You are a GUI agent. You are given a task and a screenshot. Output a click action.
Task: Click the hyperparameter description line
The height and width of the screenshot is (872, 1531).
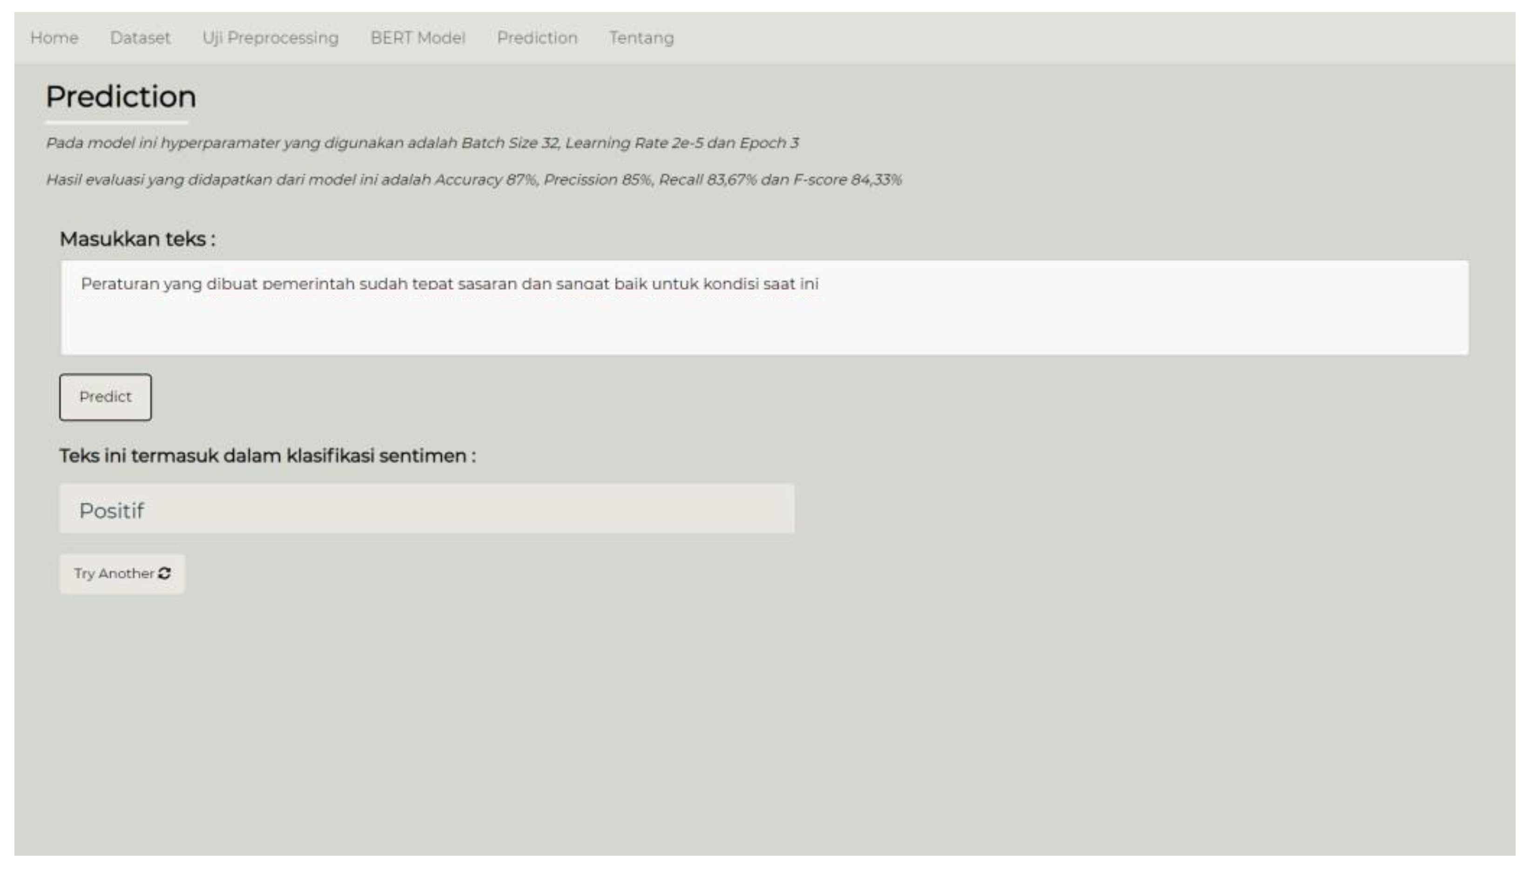point(422,142)
